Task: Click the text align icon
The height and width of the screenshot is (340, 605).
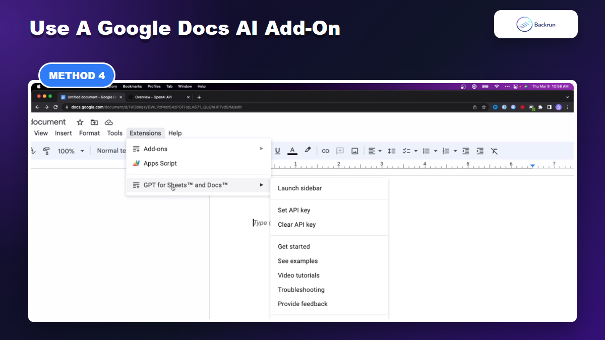Action: [372, 151]
